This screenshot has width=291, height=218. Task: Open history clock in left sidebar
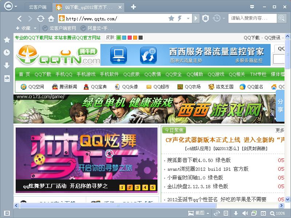tap(7, 53)
